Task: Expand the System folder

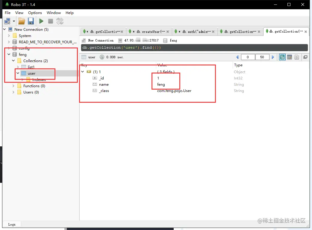Action: 9,36
